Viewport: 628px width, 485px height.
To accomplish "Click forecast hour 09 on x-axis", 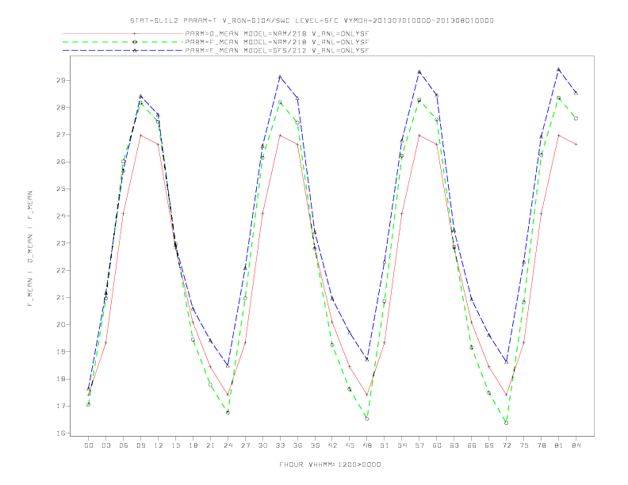I will tap(140, 445).
